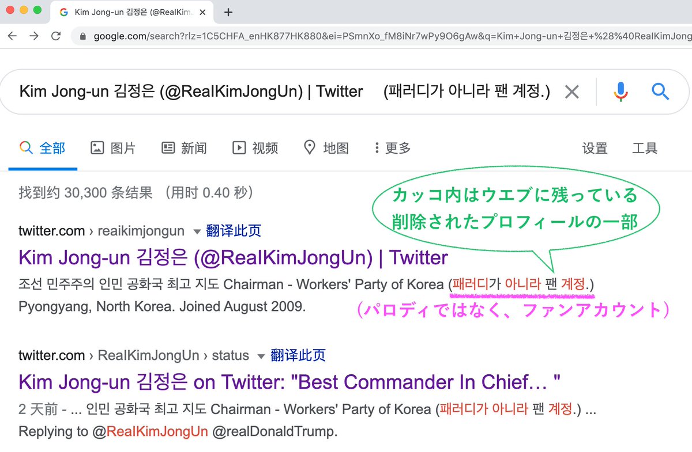Click the browser URL address bar
Viewport: 692px width, 452px height.
point(381,36)
